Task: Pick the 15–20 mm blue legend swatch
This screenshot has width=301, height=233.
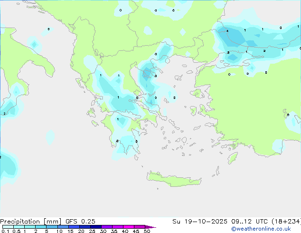Action: pos(74,227)
